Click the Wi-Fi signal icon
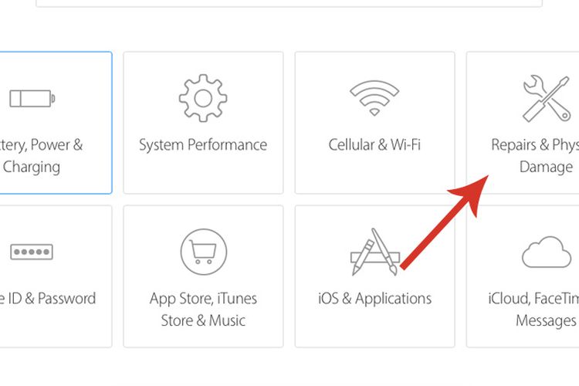Screen dimensions: 579x386 [x=374, y=98]
